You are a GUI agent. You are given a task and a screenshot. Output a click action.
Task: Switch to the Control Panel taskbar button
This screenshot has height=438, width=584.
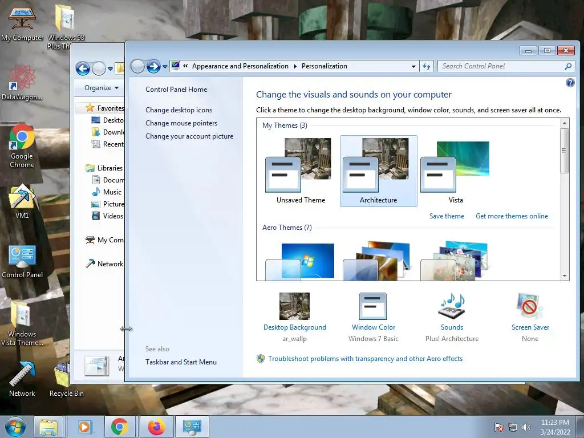coord(192,427)
